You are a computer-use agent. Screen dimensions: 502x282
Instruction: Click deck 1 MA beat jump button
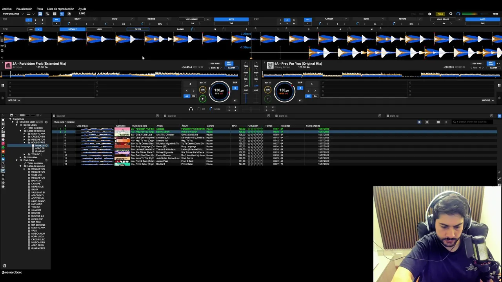193,96
